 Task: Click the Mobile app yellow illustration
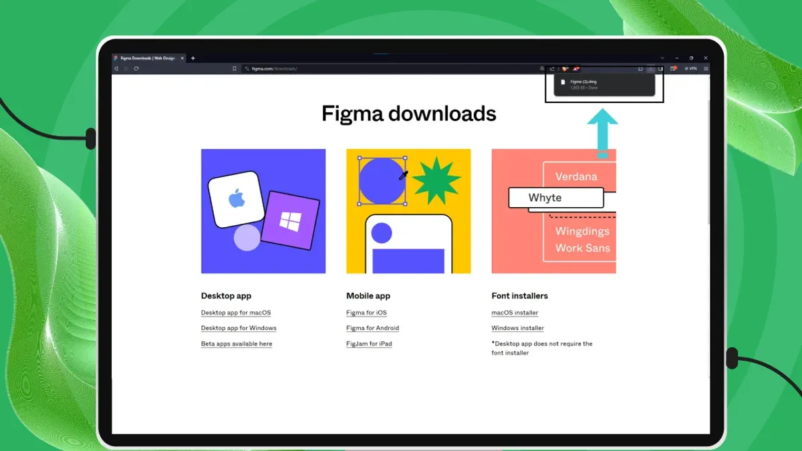408,211
